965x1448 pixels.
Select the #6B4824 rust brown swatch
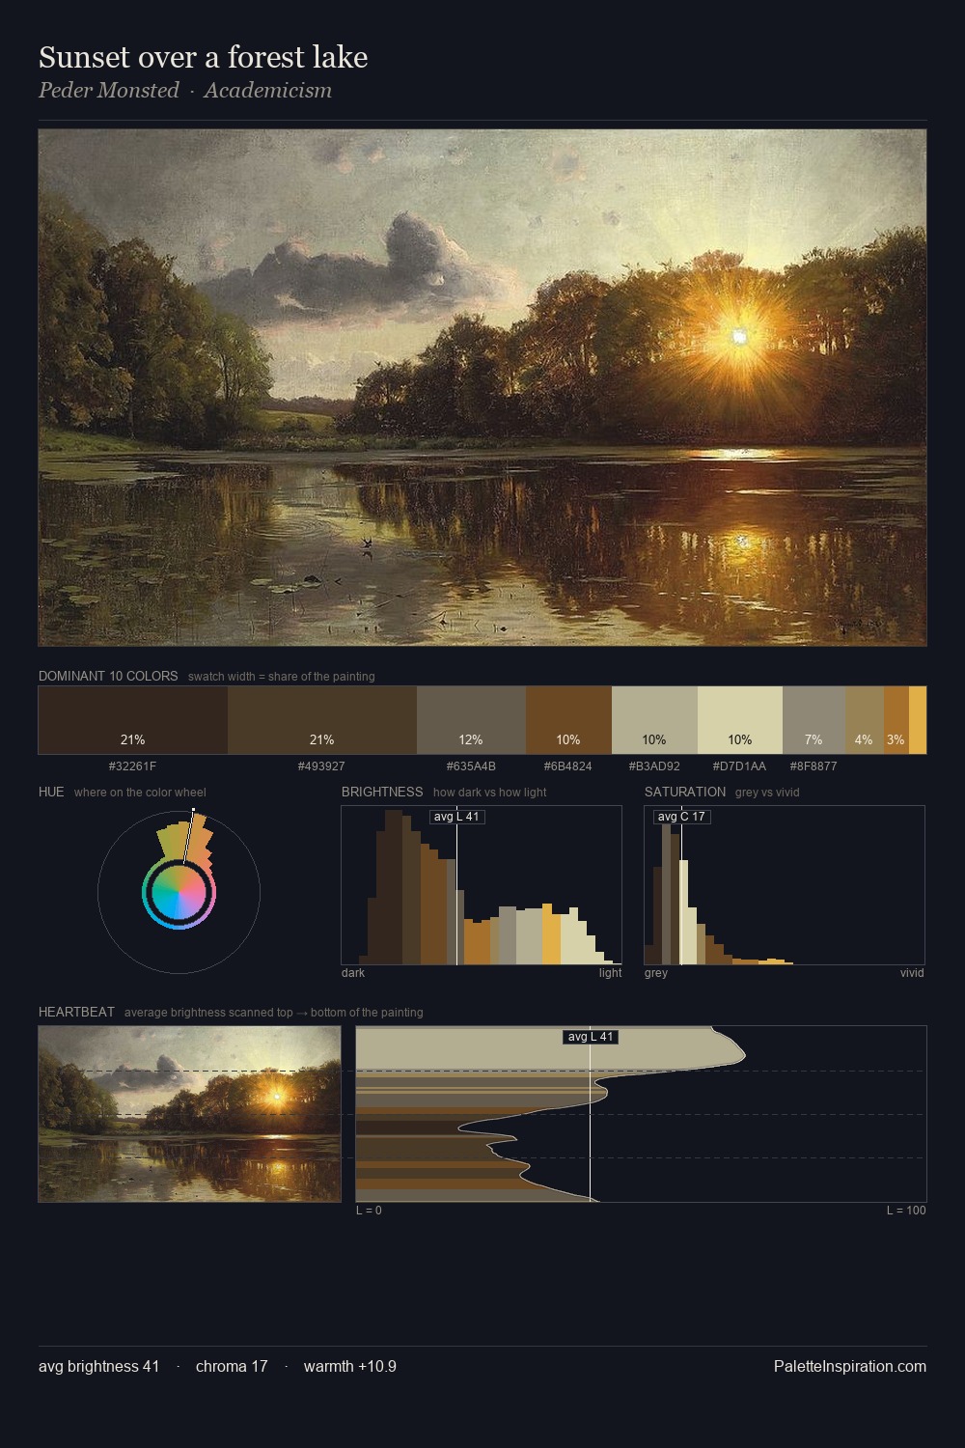coord(568,720)
